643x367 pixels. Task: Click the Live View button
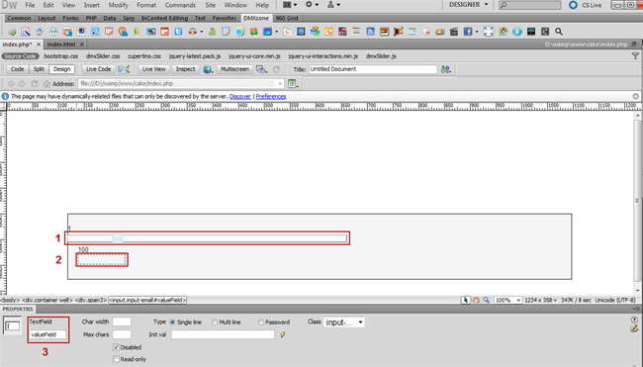pyautogui.click(x=153, y=69)
